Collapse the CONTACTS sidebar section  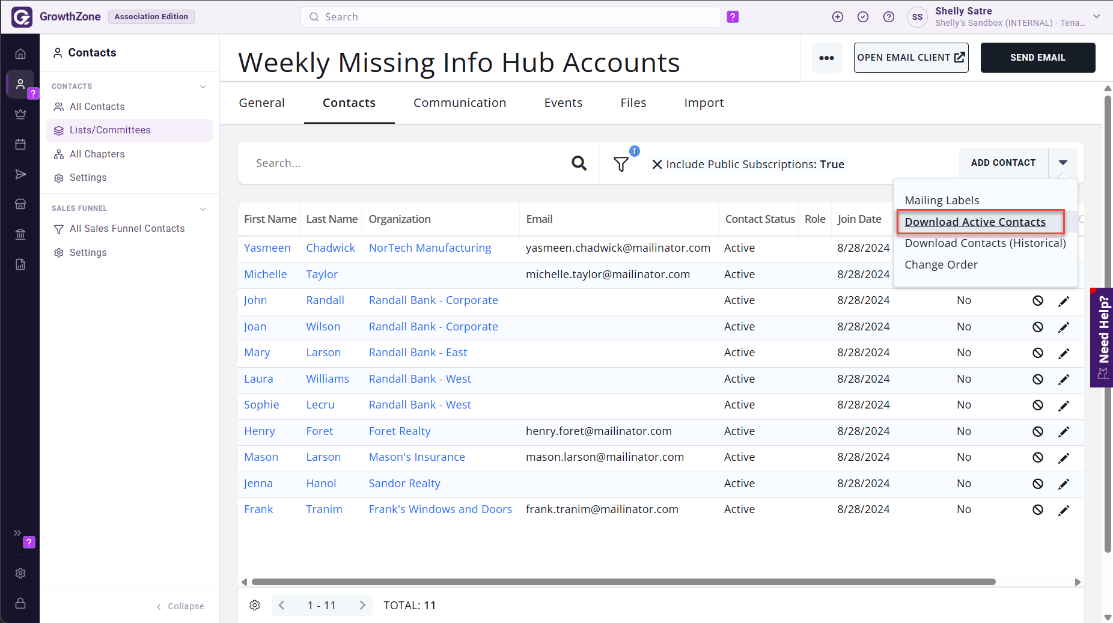click(x=203, y=87)
